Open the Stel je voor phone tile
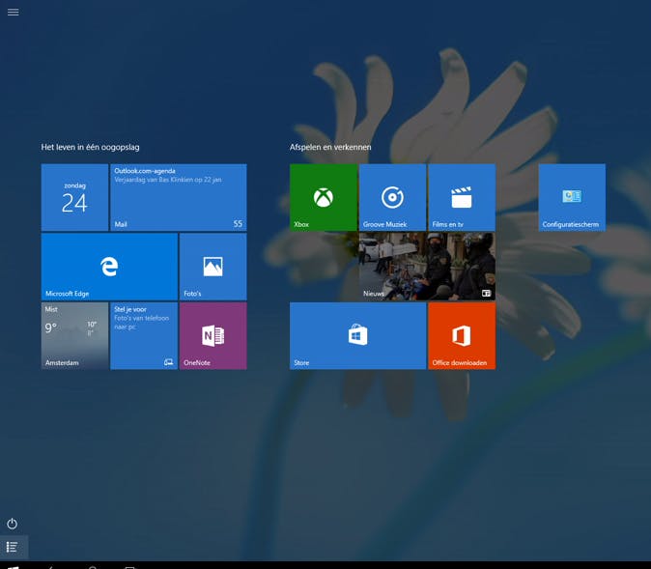The height and width of the screenshot is (569, 651). click(144, 335)
